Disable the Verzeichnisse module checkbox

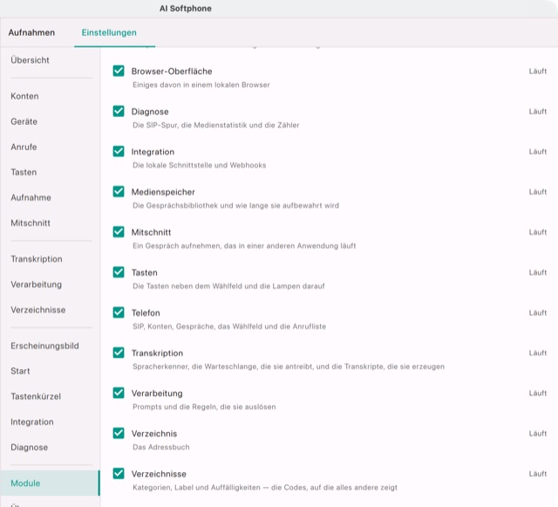(119, 474)
